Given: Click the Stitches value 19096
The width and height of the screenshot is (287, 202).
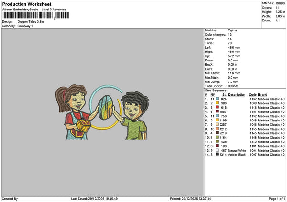Looking at the screenshot, I should tap(280, 3).
